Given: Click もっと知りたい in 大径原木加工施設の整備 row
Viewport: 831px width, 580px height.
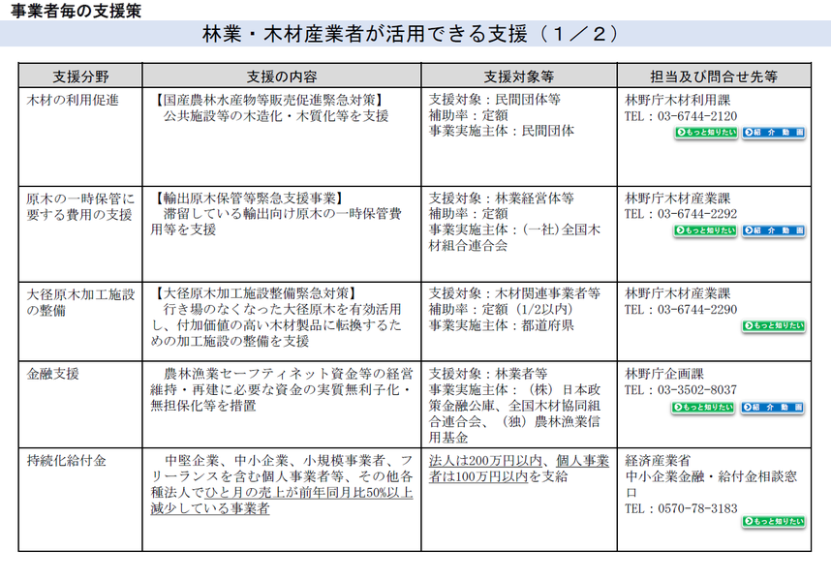Looking at the screenshot, I should [x=774, y=325].
